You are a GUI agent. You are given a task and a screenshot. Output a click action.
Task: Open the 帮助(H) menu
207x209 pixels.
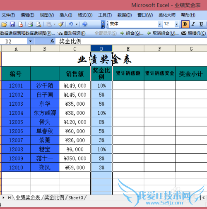tap(188, 15)
